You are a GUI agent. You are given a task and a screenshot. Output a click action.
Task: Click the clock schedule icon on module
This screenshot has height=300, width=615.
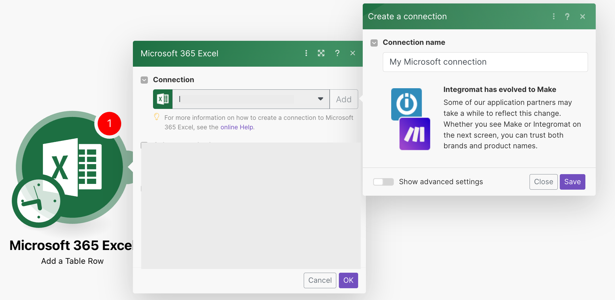pos(38,201)
